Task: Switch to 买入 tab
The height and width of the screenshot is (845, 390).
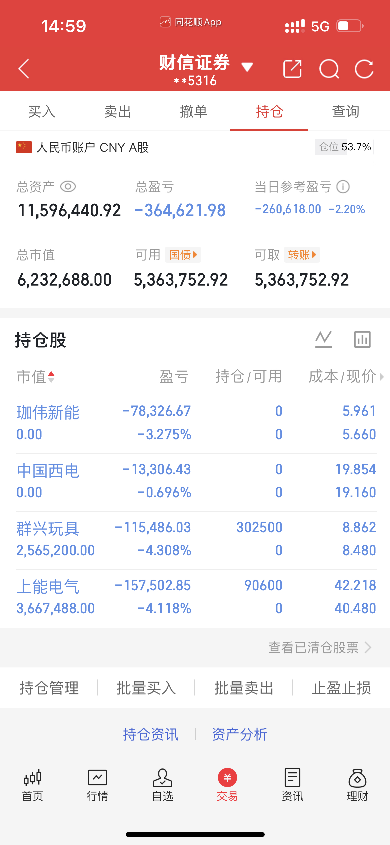Action: point(42,111)
